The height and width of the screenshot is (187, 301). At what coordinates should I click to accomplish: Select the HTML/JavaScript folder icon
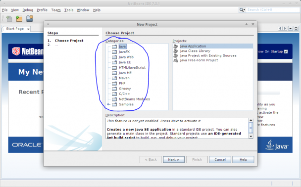tap(114, 68)
